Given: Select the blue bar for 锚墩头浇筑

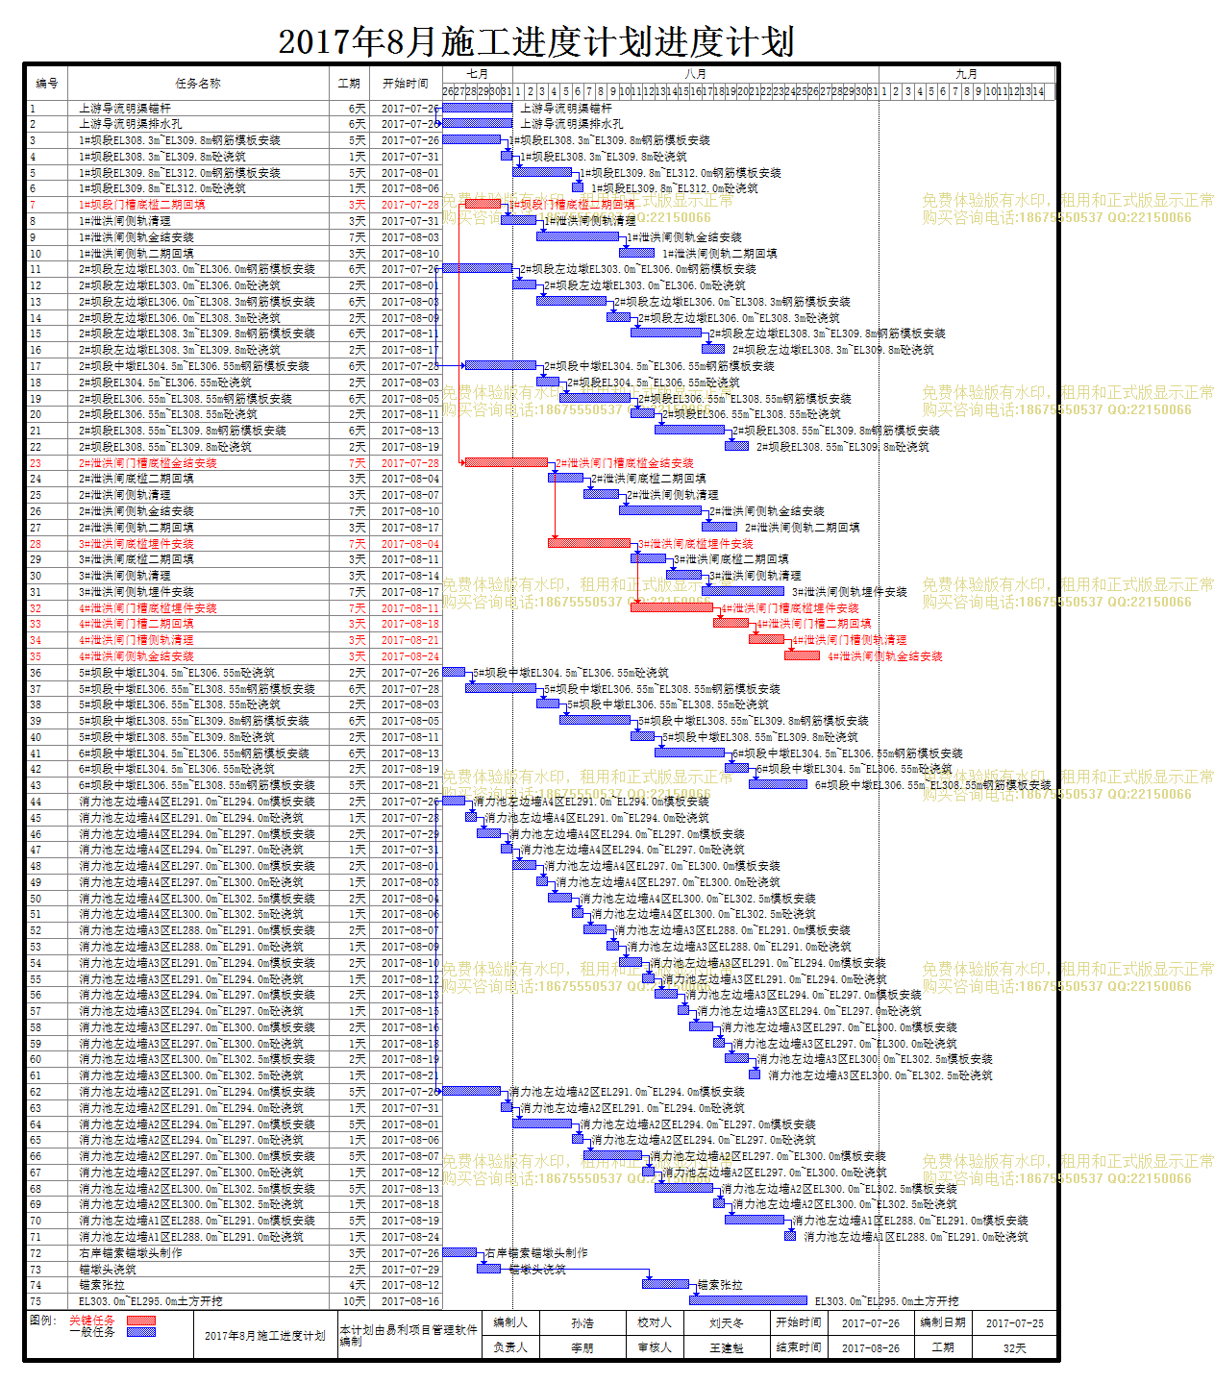Looking at the screenshot, I should coord(489,1269).
